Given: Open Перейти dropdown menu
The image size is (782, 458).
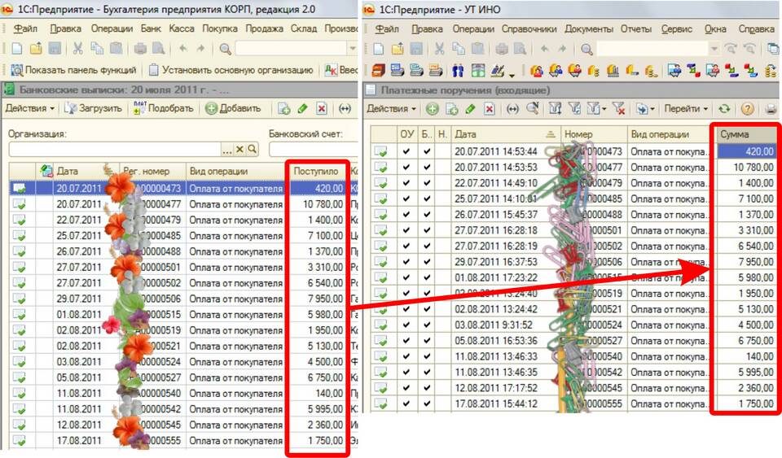Looking at the screenshot, I should pos(685,109).
